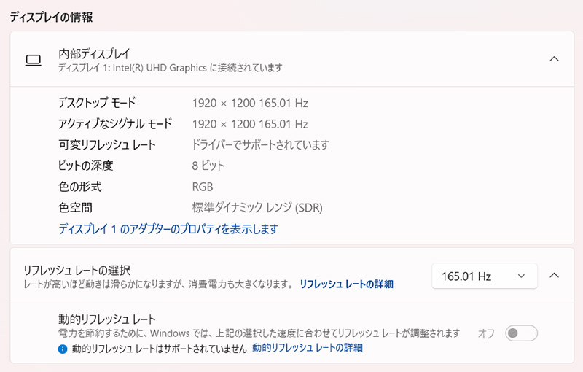Viewport: 583px width, 372px height.
Task: Click the リフレッシュ レートの選択 heading
Action: (x=77, y=269)
